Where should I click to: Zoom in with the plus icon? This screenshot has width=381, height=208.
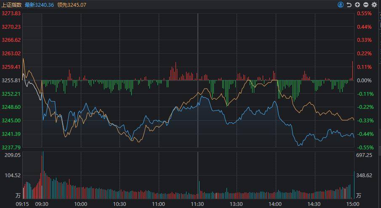[357, 5]
